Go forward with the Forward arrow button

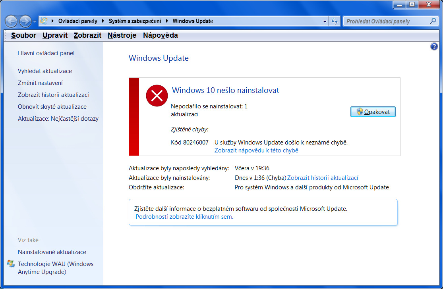coord(25,21)
